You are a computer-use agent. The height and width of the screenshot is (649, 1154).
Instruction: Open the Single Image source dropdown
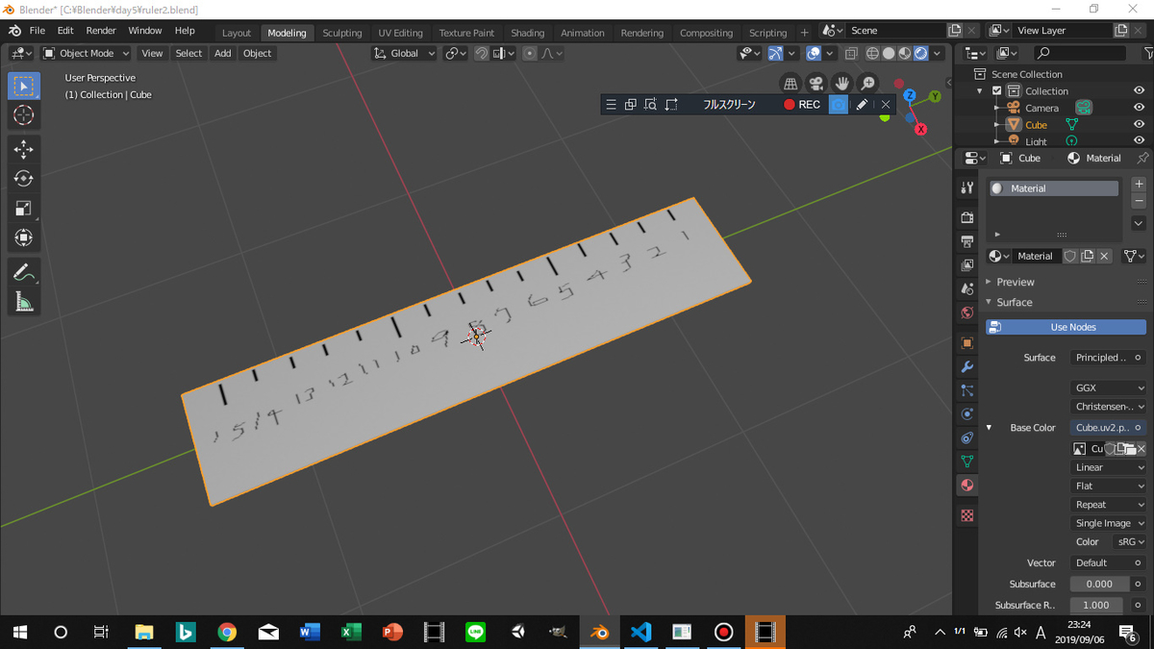click(x=1109, y=524)
